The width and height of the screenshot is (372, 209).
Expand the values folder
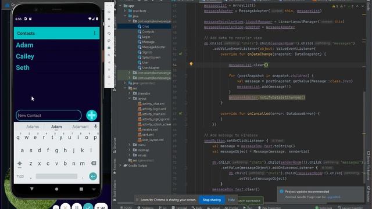coord(130,155)
